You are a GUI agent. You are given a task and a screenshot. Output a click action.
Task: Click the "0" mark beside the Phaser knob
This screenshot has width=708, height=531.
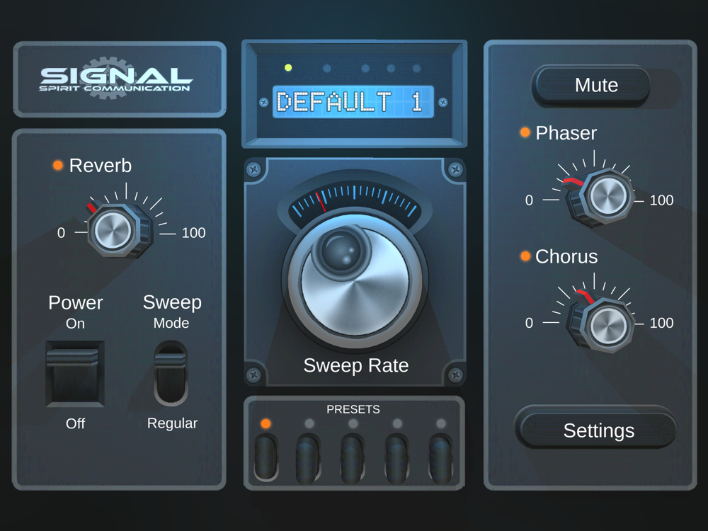pyautogui.click(x=529, y=200)
